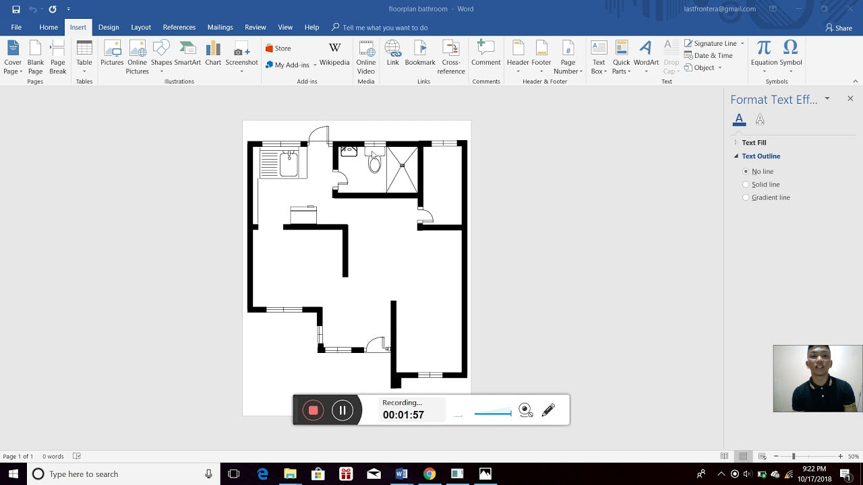This screenshot has height=485, width=863.
Task: Pause the recording timer
Action: [343, 410]
